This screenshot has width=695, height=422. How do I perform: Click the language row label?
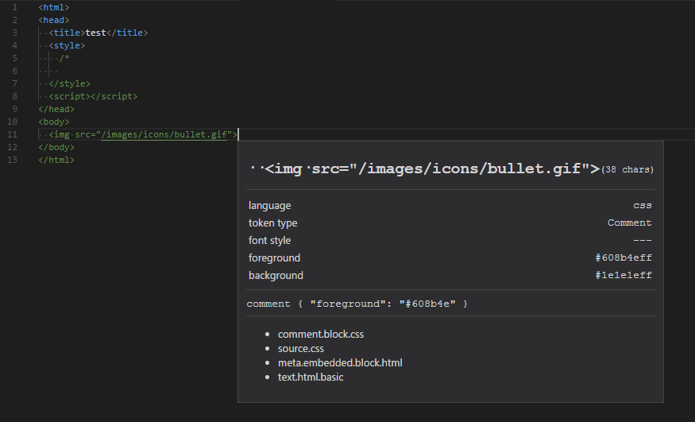[x=269, y=206]
